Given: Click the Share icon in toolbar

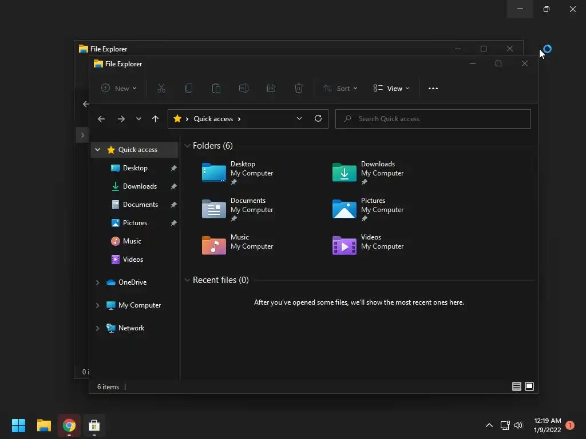Looking at the screenshot, I should 271,88.
